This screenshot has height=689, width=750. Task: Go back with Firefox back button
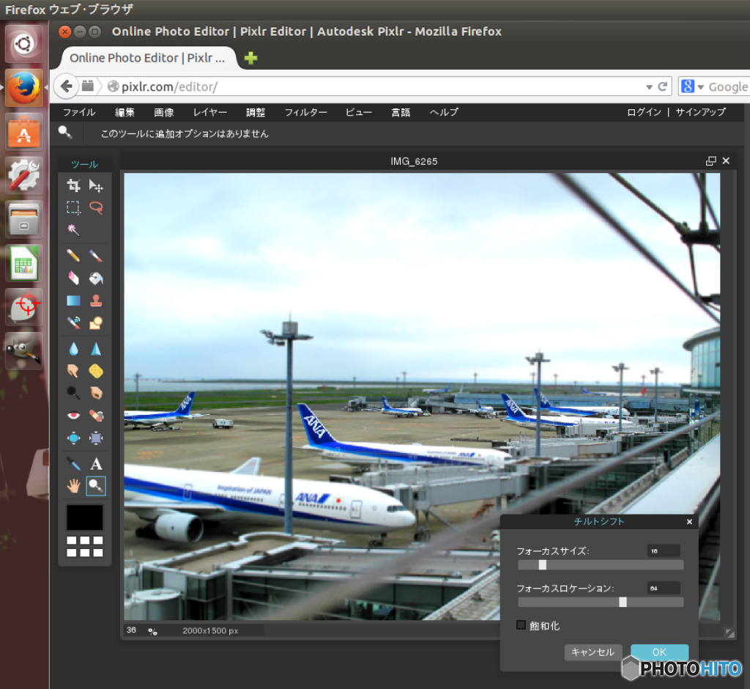click(x=67, y=86)
